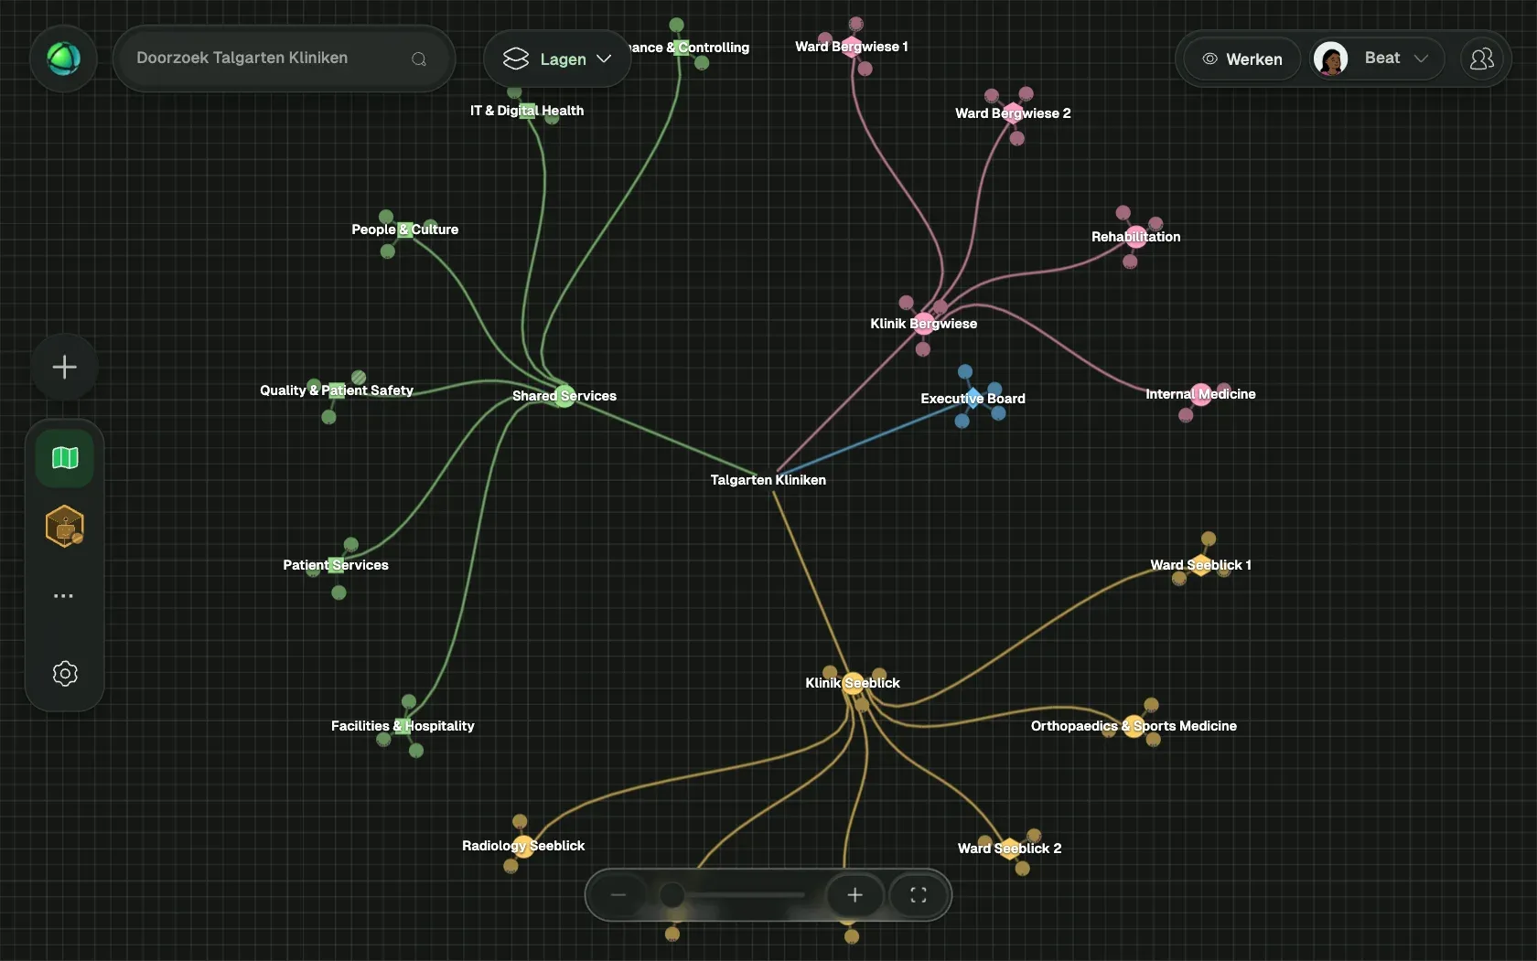Zoom out with the minus button
The image size is (1537, 961).
point(618,895)
